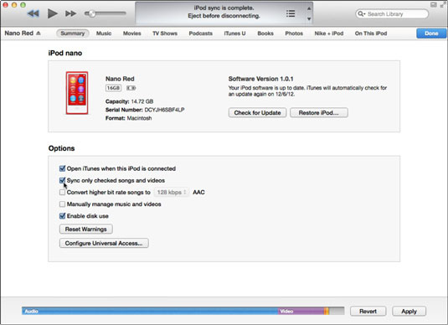
Task: View the Photos tab
Action: tap(294, 34)
